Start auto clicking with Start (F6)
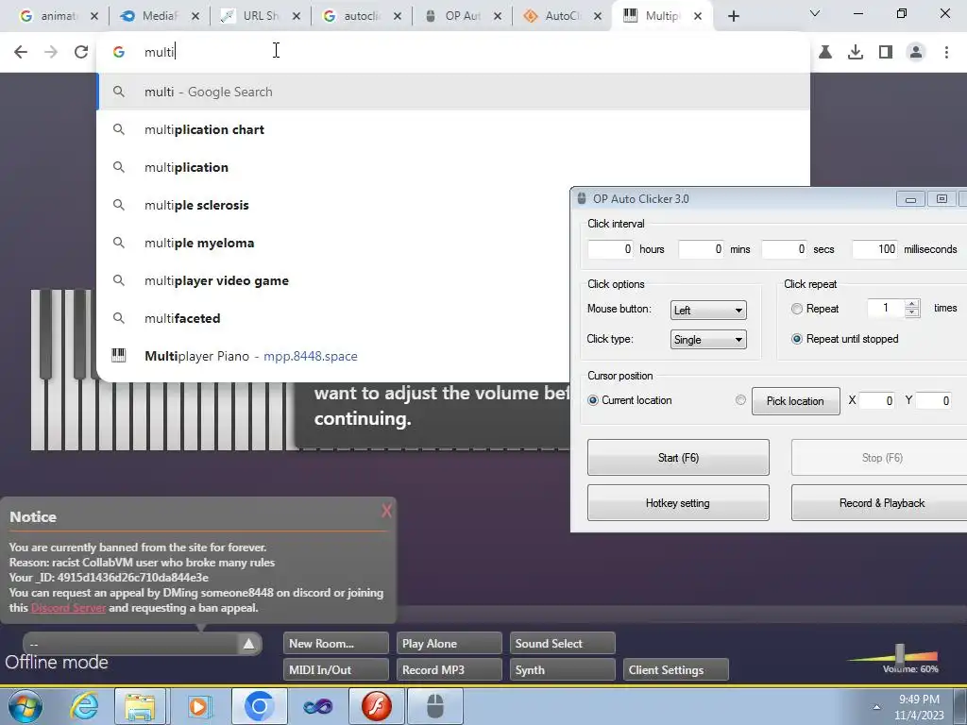 point(678,458)
